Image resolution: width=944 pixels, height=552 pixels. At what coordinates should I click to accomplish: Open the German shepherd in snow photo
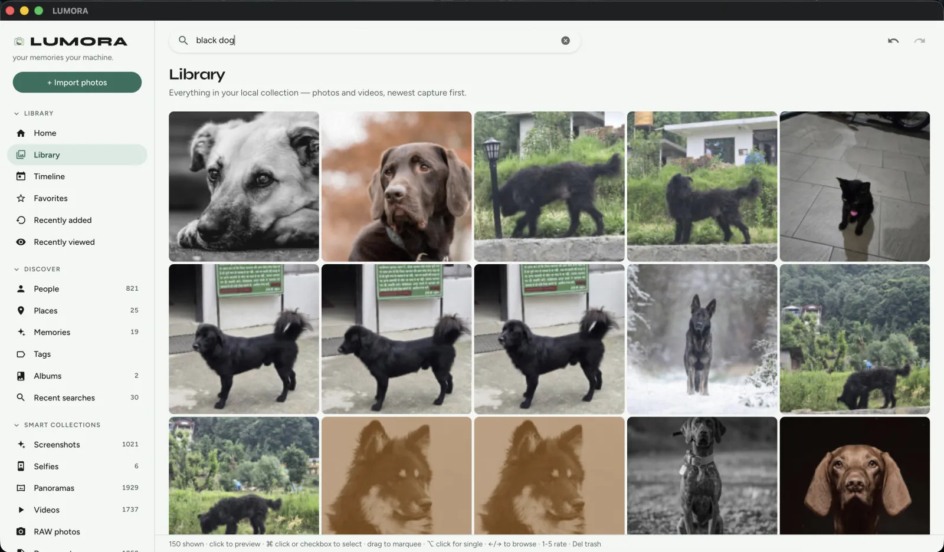pyautogui.click(x=702, y=339)
